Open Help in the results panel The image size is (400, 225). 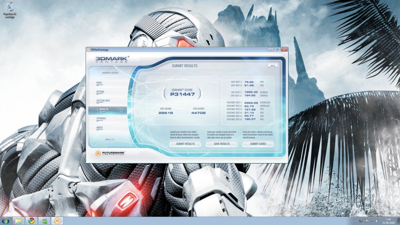273,66
